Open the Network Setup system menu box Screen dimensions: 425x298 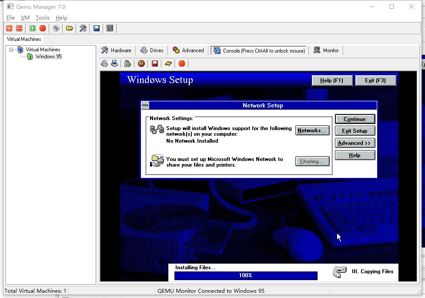click(x=145, y=105)
